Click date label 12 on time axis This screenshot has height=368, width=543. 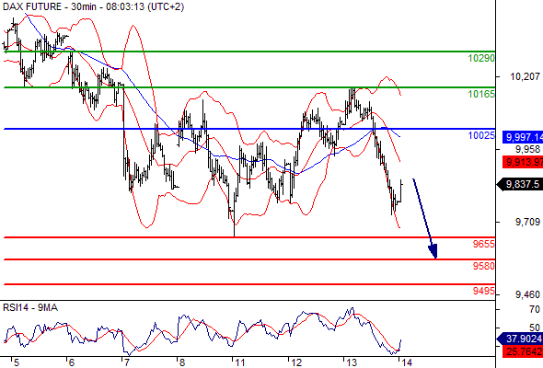pyautogui.click(x=296, y=362)
